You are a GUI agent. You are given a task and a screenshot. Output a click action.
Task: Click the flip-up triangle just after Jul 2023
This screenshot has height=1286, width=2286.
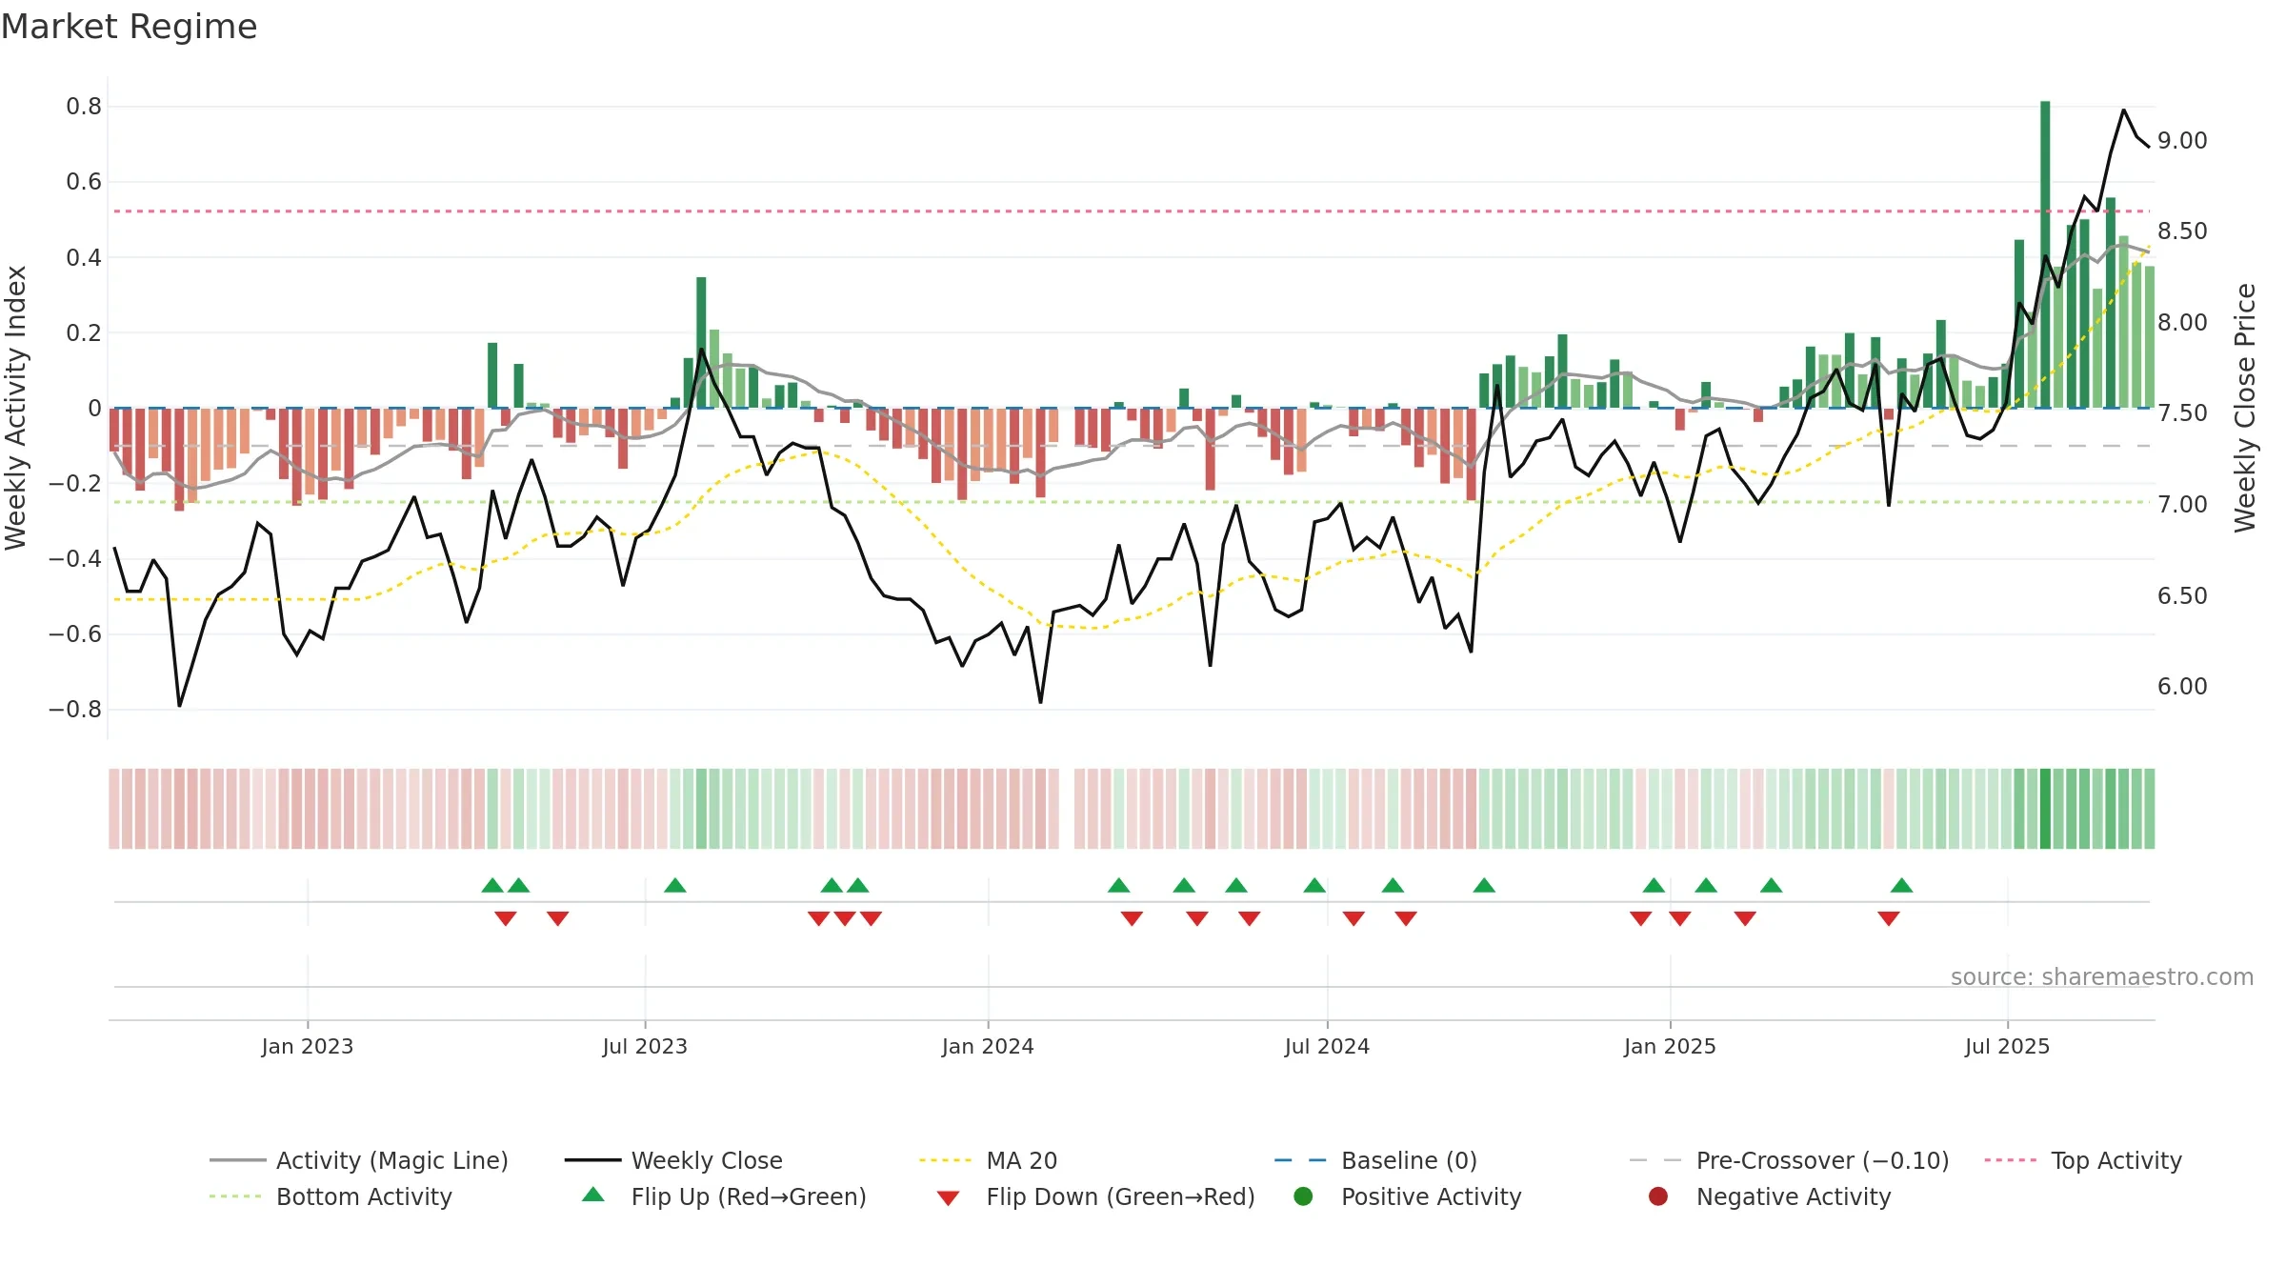[675, 885]
